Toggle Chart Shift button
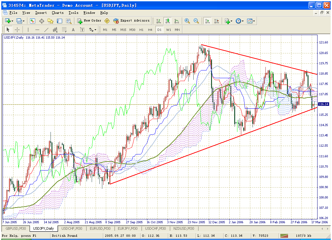This screenshot has width=332, height=240. point(217,21)
